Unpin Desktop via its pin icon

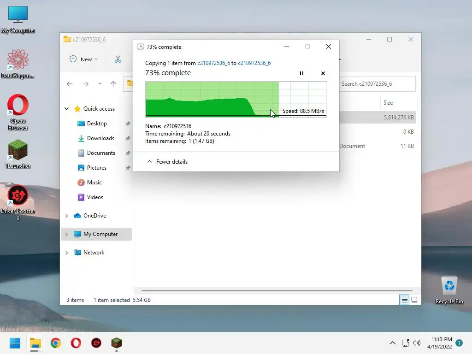(x=128, y=124)
